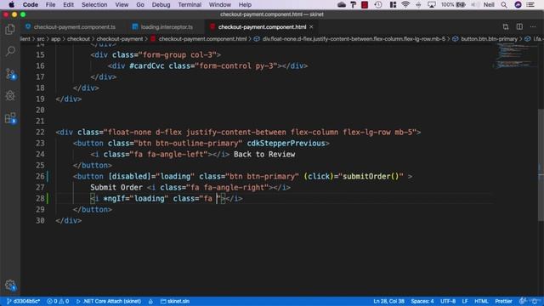Open the View menu
The height and width of the screenshot is (306, 544).
point(122,4)
